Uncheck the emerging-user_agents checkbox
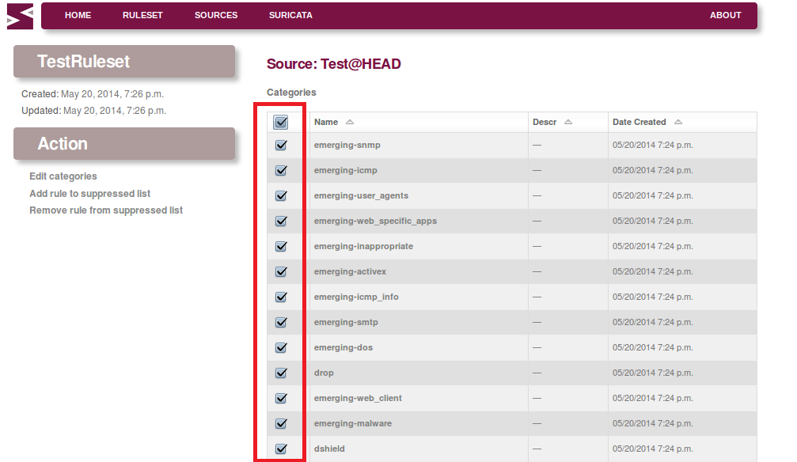The width and height of the screenshot is (797, 462). [x=281, y=195]
